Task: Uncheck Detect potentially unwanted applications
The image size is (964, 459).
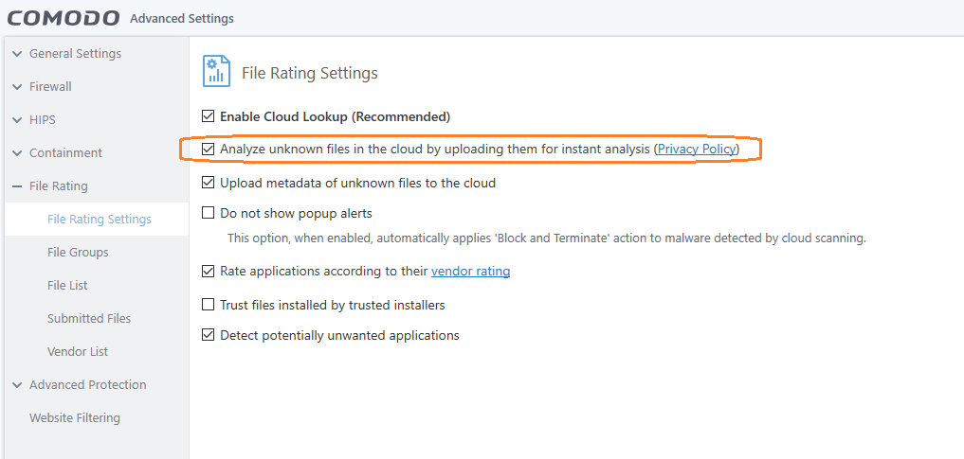Action: tap(209, 335)
